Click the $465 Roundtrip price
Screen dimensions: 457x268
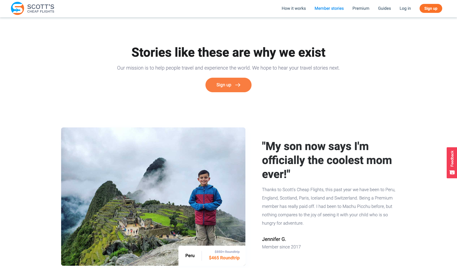pyautogui.click(x=224, y=258)
